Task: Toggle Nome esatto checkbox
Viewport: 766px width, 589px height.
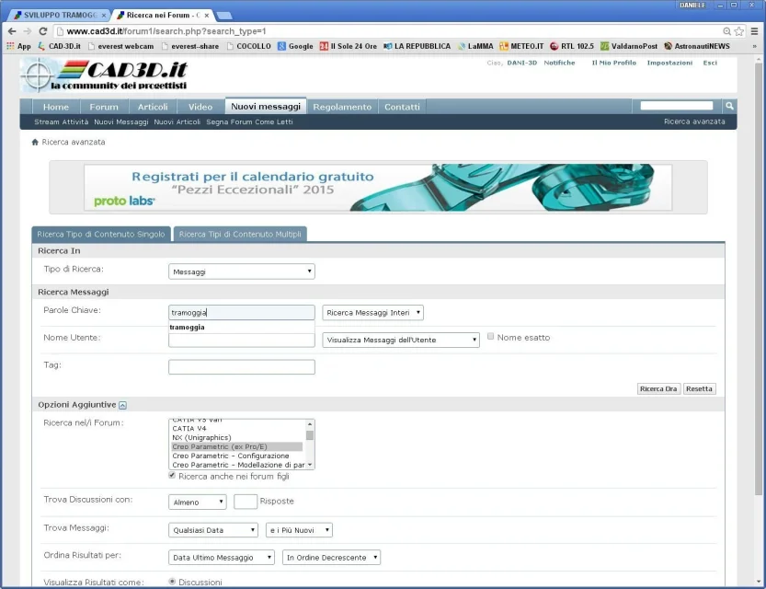Action: pyautogui.click(x=490, y=336)
